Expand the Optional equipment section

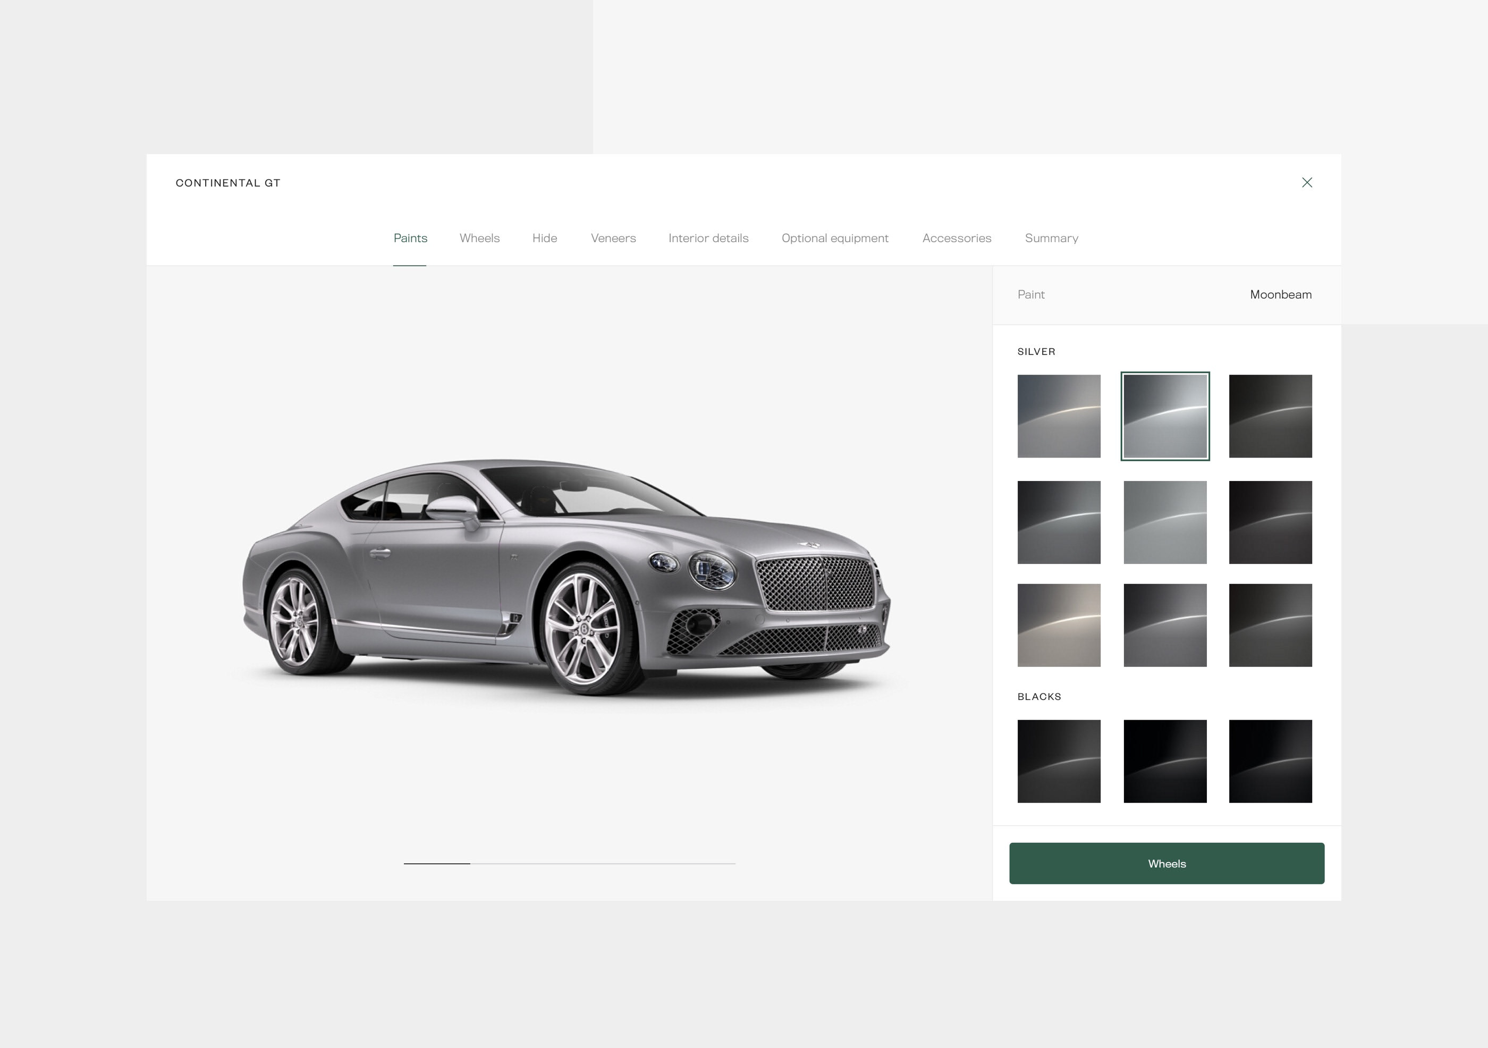(834, 237)
